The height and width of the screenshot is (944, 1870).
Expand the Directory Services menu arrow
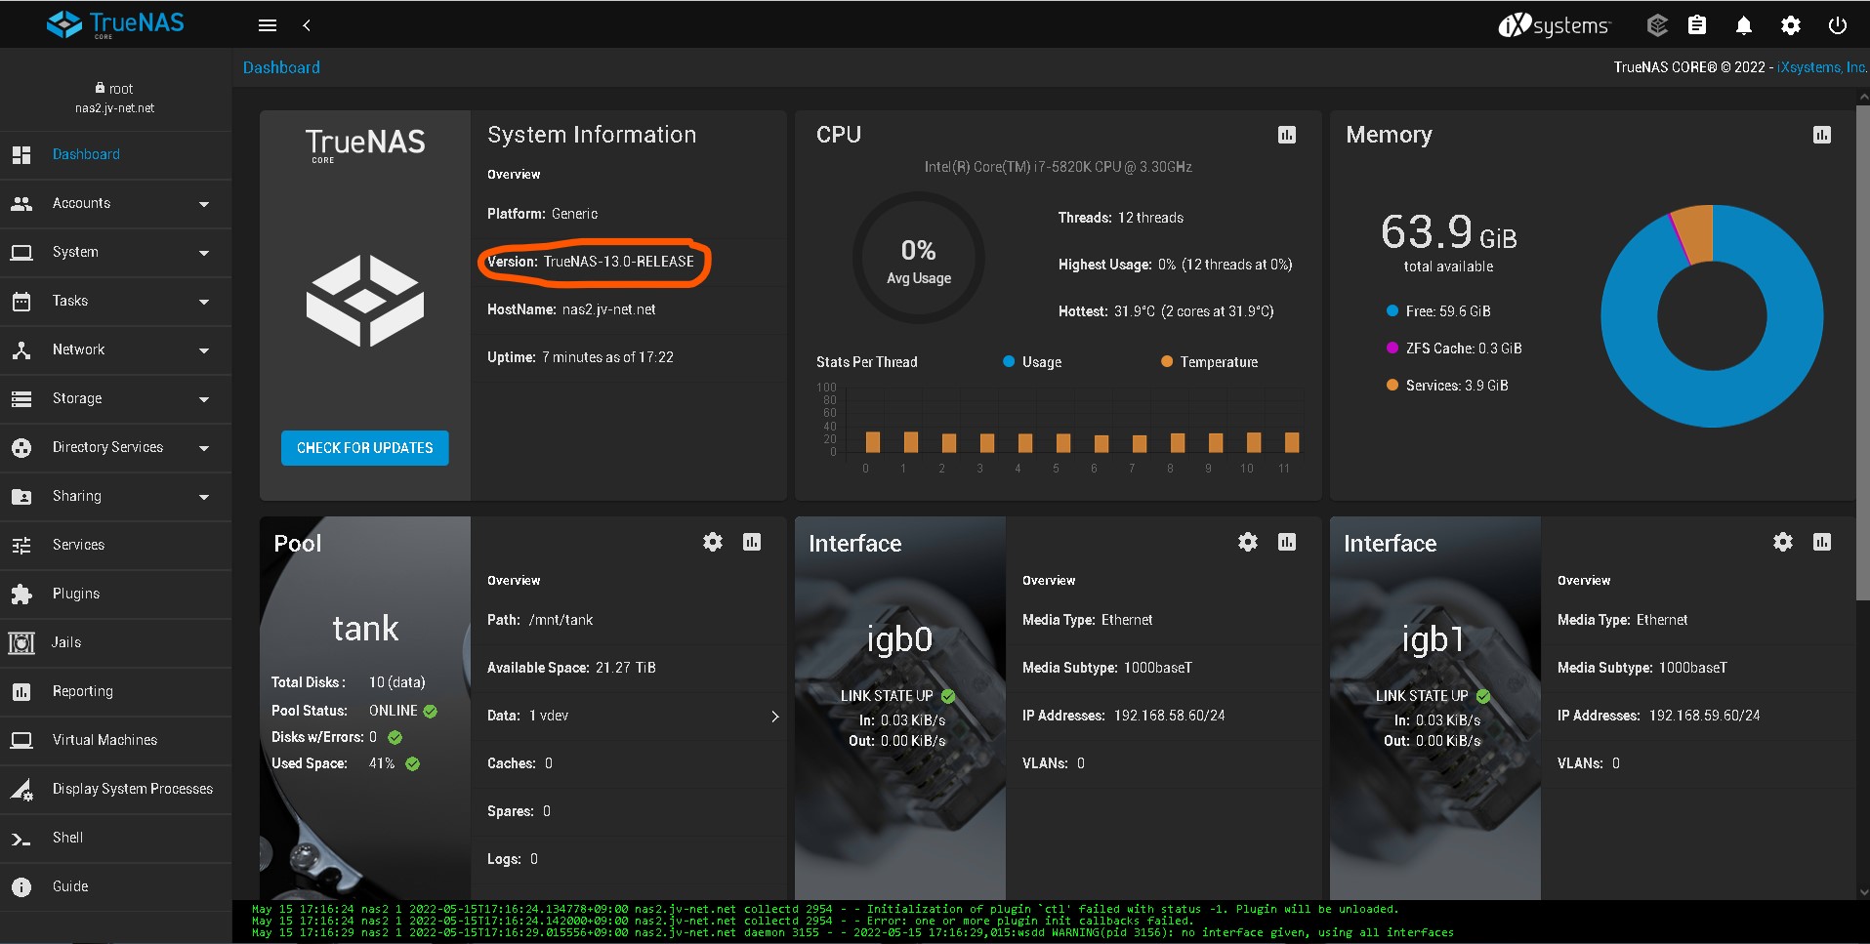204,448
